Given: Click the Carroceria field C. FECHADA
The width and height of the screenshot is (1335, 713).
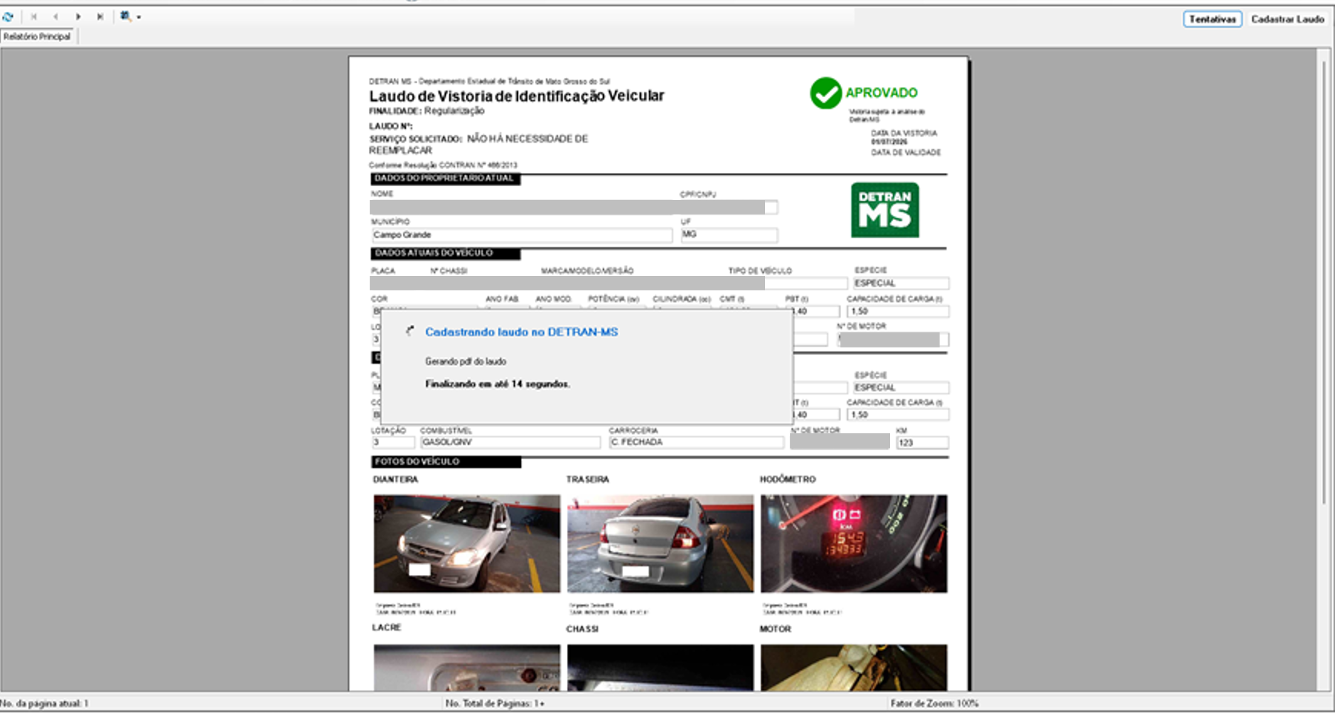Looking at the screenshot, I should tap(697, 442).
